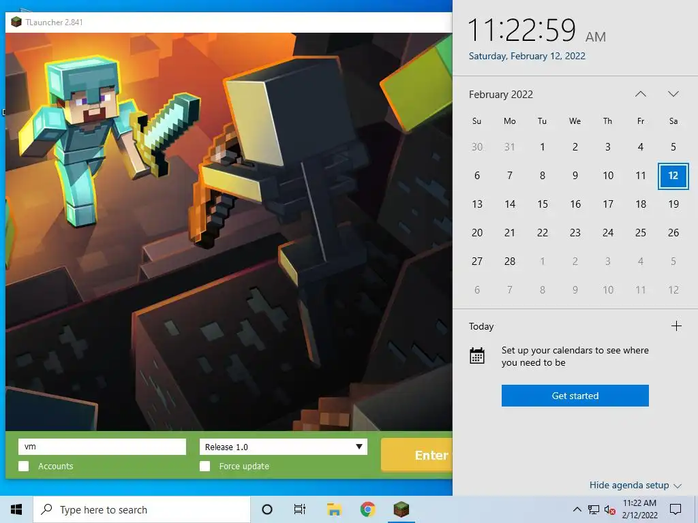Select January 30 in the calendar
The height and width of the screenshot is (523, 698).
(477, 147)
